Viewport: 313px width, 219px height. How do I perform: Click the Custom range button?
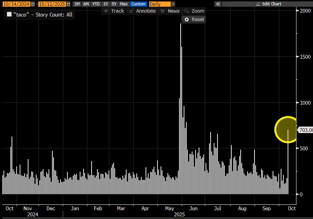coord(138,4)
